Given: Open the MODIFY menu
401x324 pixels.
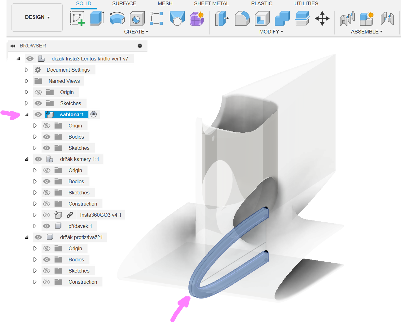Looking at the screenshot, I should pyautogui.click(x=271, y=32).
